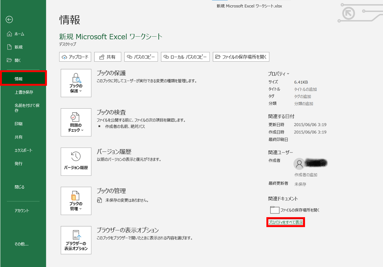Click the file size value 6.41KB
The height and width of the screenshot is (267, 383).
click(301, 82)
